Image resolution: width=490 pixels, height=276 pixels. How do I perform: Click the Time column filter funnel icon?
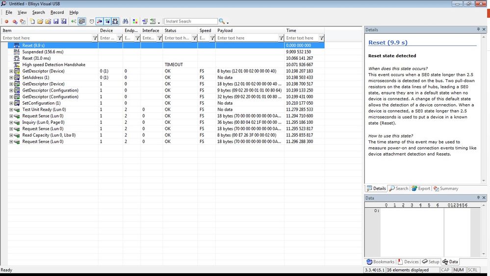click(321, 38)
